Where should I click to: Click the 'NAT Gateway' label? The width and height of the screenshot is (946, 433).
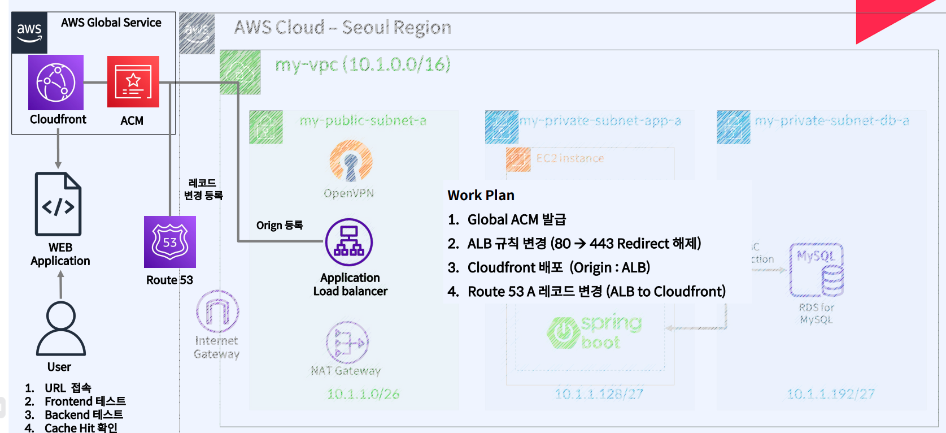[346, 371]
